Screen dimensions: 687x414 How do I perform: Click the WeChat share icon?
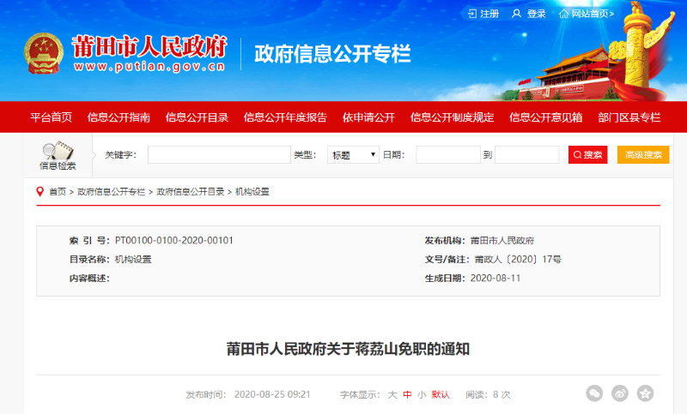594,393
